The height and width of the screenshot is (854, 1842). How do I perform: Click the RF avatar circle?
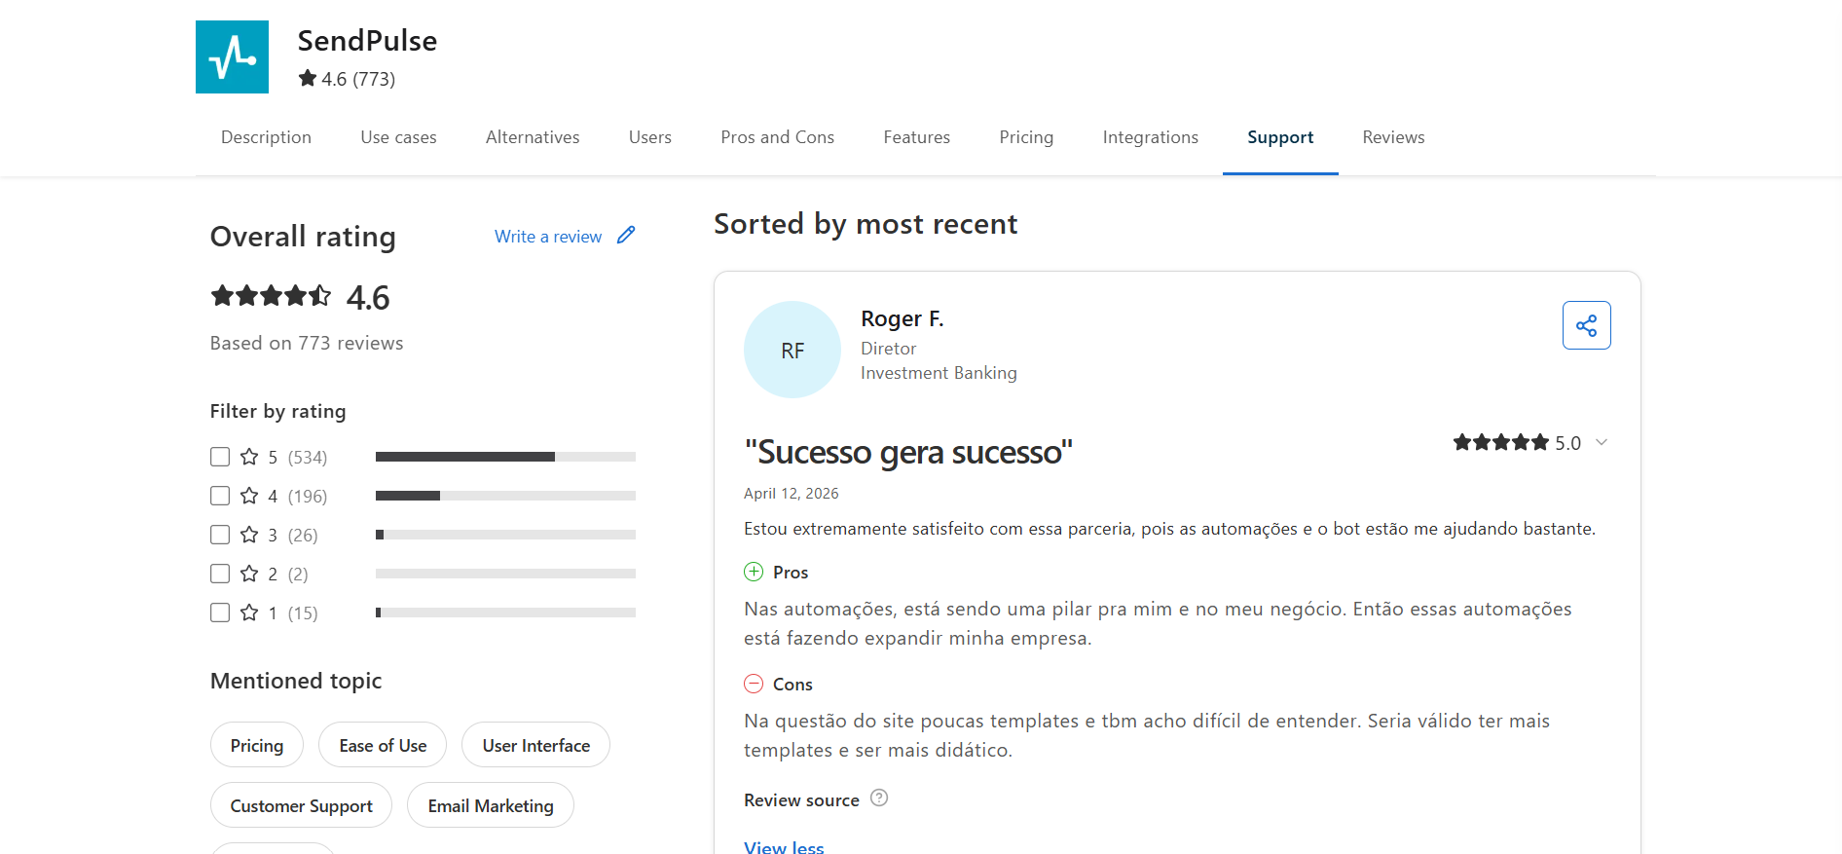(x=792, y=350)
